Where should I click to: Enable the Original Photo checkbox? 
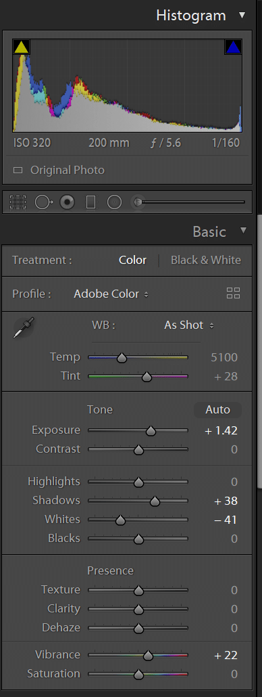coord(18,171)
